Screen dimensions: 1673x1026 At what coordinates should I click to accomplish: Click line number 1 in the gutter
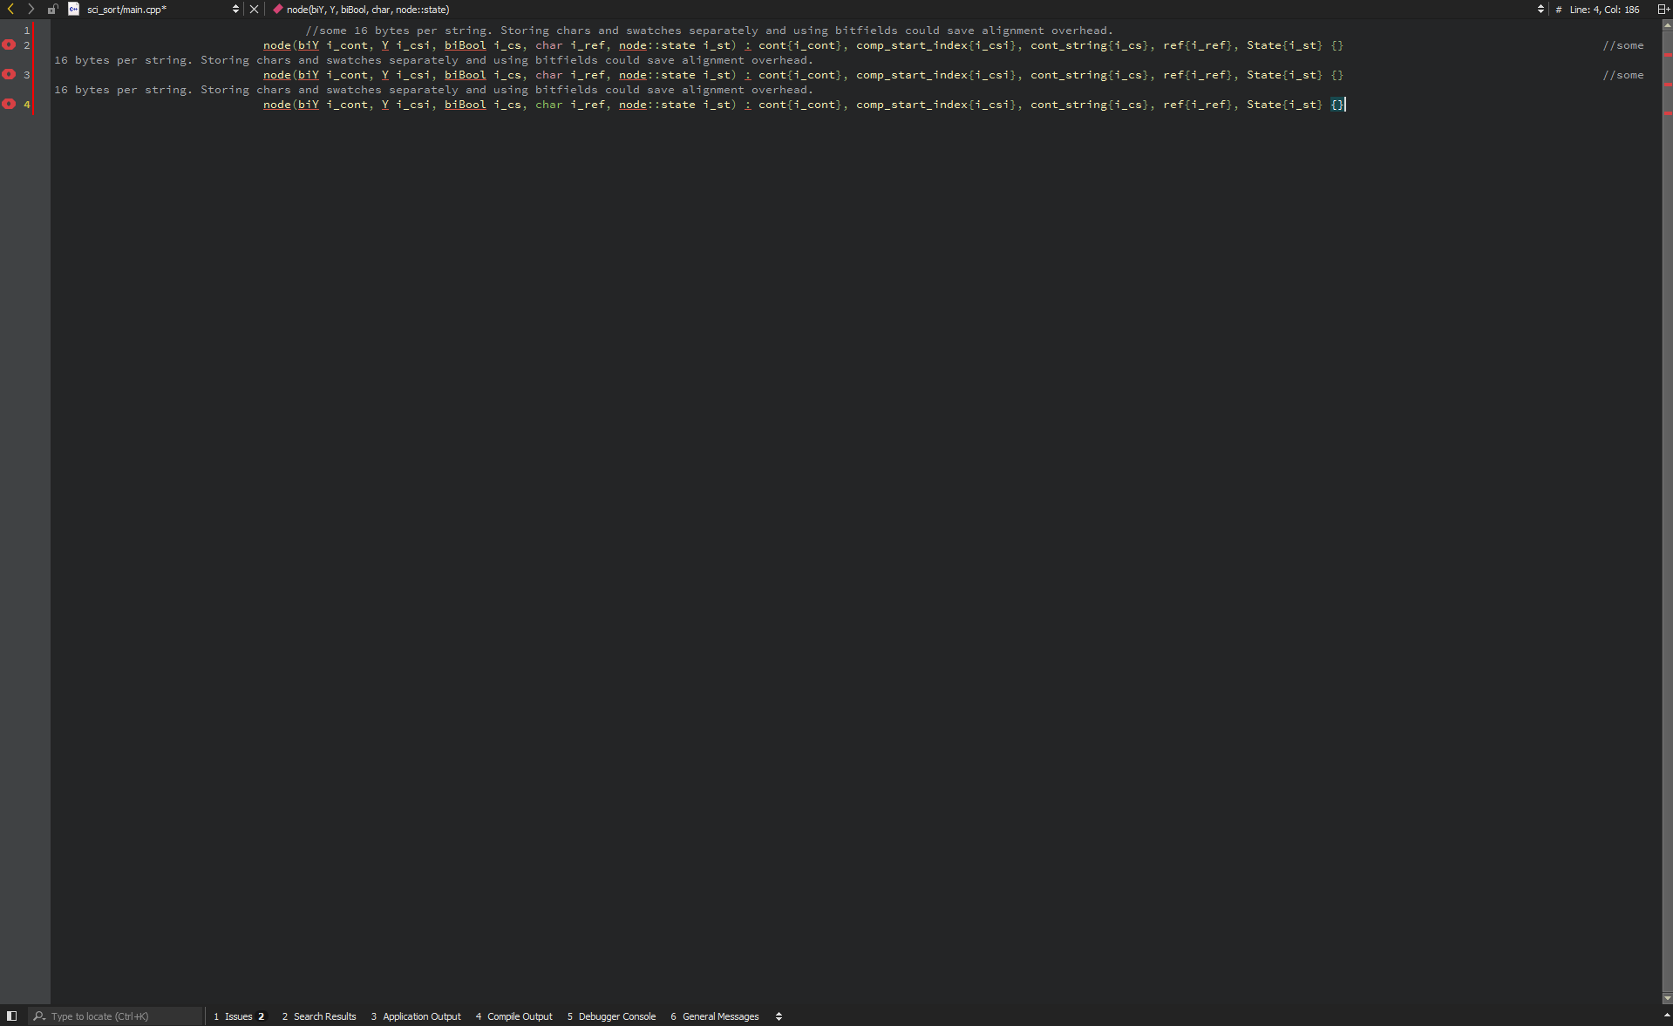pyautogui.click(x=26, y=30)
